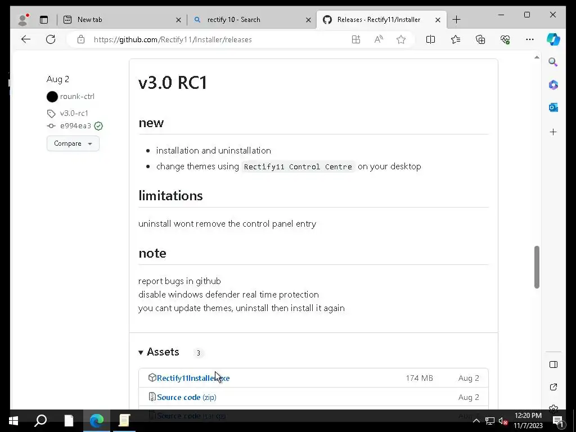576x432 pixels.
Task: Open the Windows Start menu
Action: (13, 421)
